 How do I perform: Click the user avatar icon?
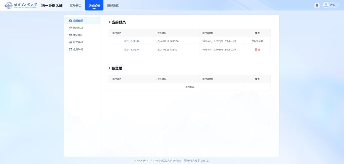click(x=326, y=5)
